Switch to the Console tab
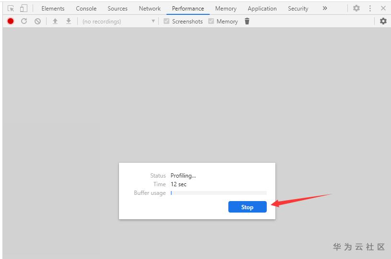 coord(86,9)
